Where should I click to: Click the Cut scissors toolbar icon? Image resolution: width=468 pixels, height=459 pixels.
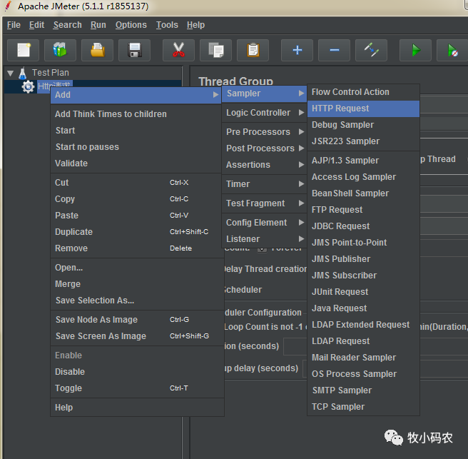tap(178, 50)
